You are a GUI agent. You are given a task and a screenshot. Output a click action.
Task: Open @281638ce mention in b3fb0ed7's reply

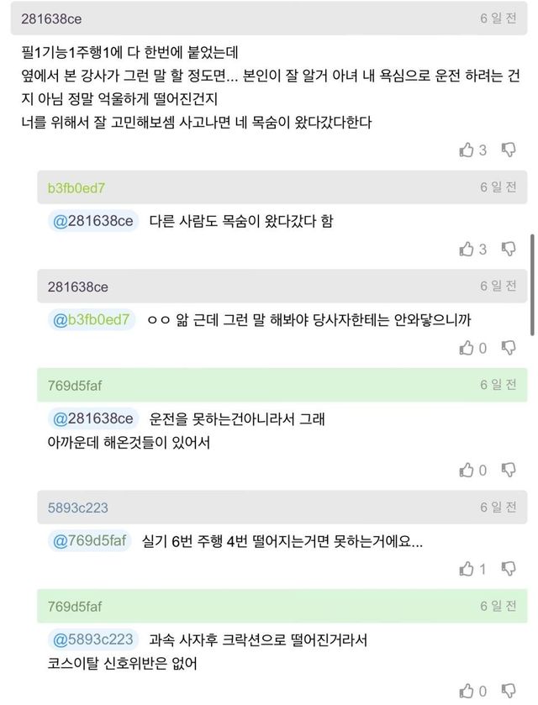(x=93, y=221)
